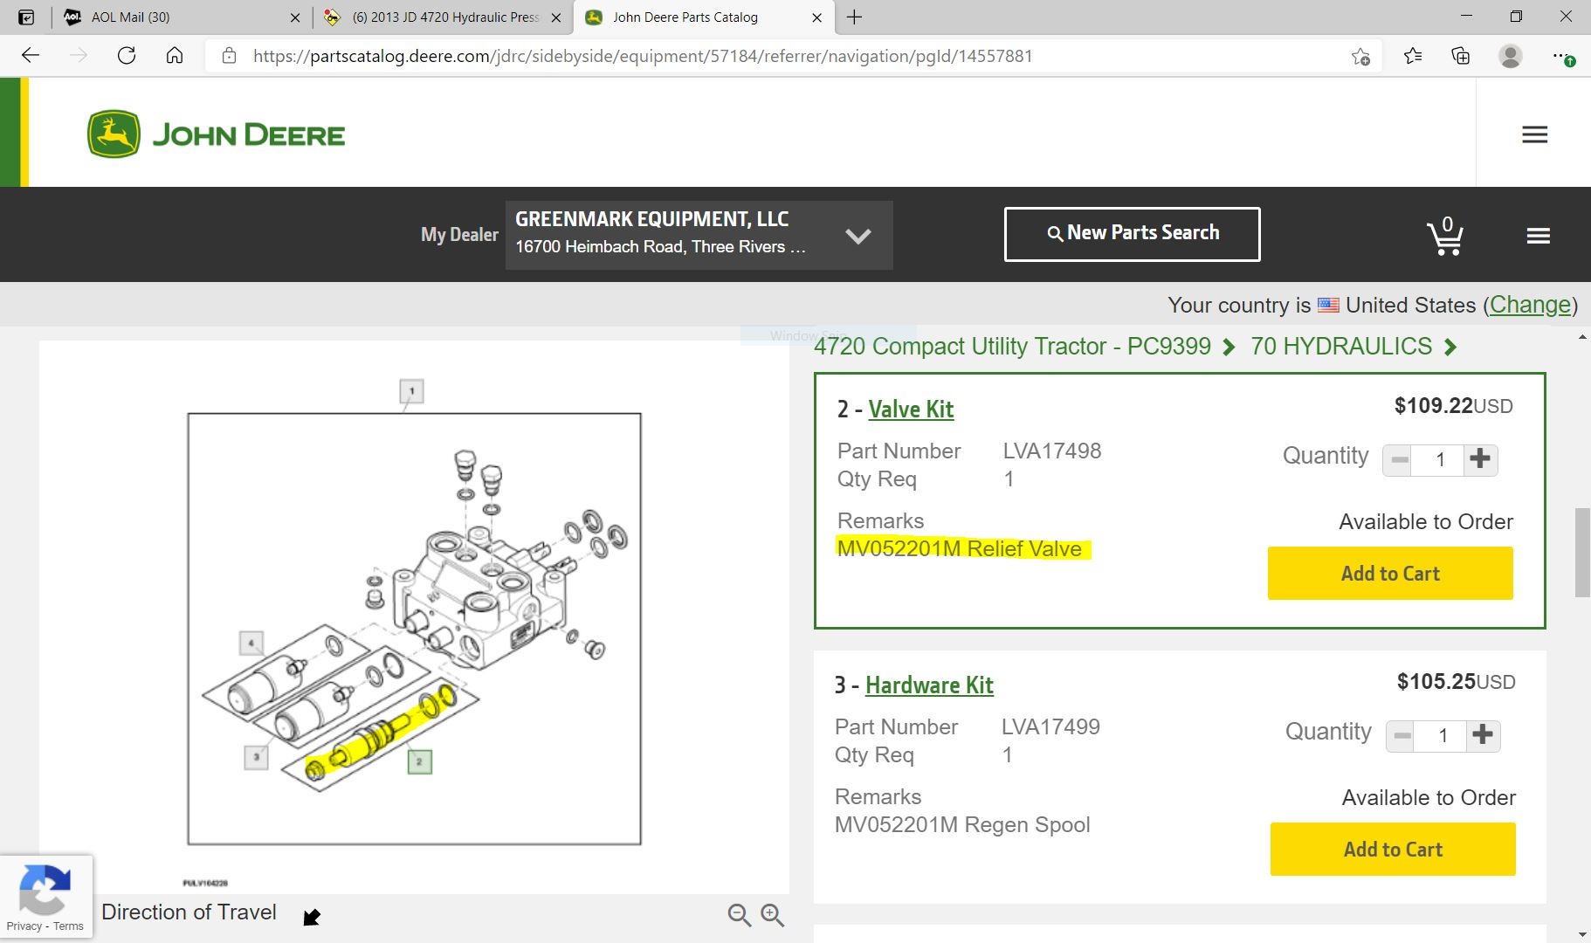Open the Hardware Kit link
1591x943 pixels.
pyautogui.click(x=929, y=685)
